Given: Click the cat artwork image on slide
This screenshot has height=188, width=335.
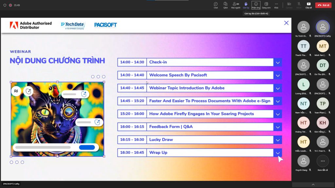Looking at the screenshot, I should (58, 119).
